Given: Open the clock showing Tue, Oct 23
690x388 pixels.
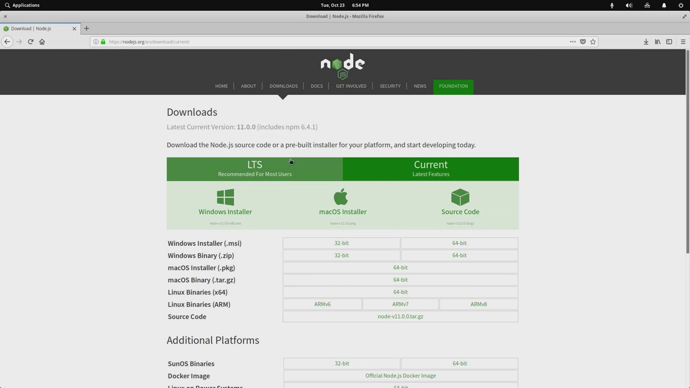Looking at the screenshot, I should pyautogui.click(x=344, y=5).
